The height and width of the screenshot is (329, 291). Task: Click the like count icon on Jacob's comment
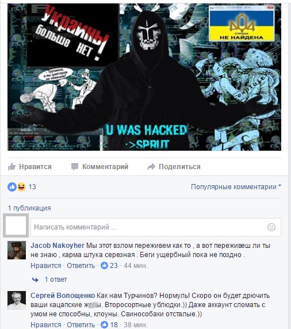click(104, 265)
